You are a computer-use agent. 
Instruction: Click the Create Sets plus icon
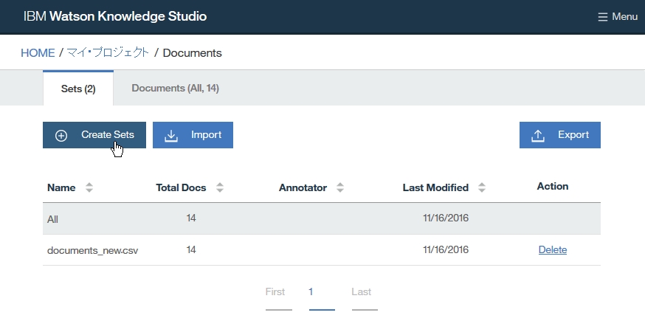coord(61,135)
